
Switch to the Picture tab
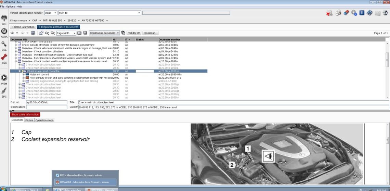29,120
